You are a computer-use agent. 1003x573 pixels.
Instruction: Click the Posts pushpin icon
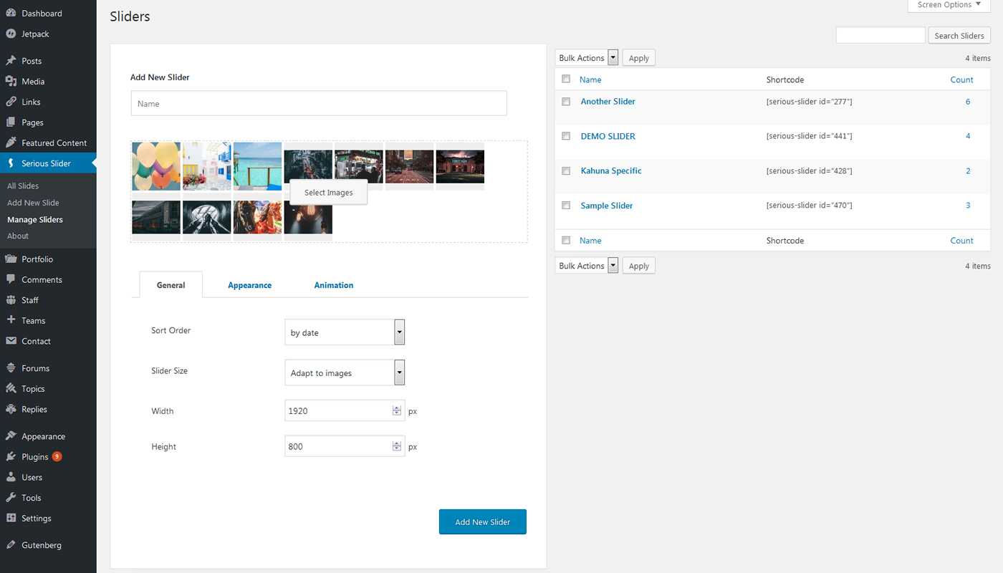(x=11, y=61)
